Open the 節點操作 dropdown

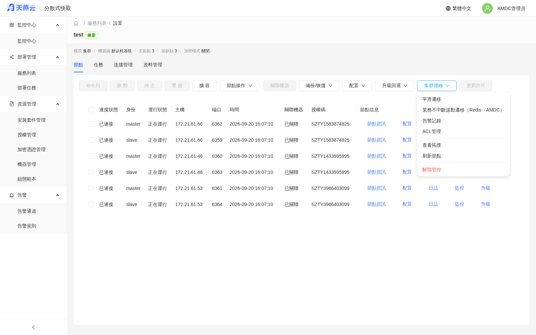tap(240, 86)
